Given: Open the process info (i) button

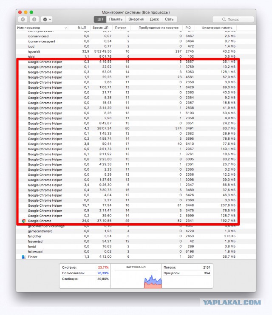Looking at the screenshot, I should coord(34,19).
